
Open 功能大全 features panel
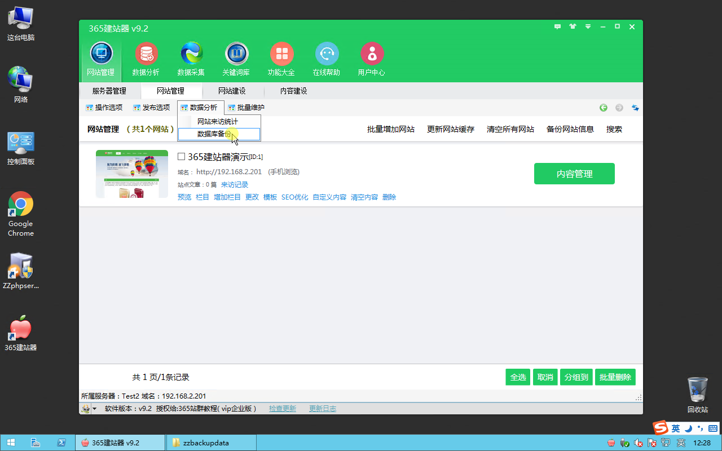tap(281, 60)
